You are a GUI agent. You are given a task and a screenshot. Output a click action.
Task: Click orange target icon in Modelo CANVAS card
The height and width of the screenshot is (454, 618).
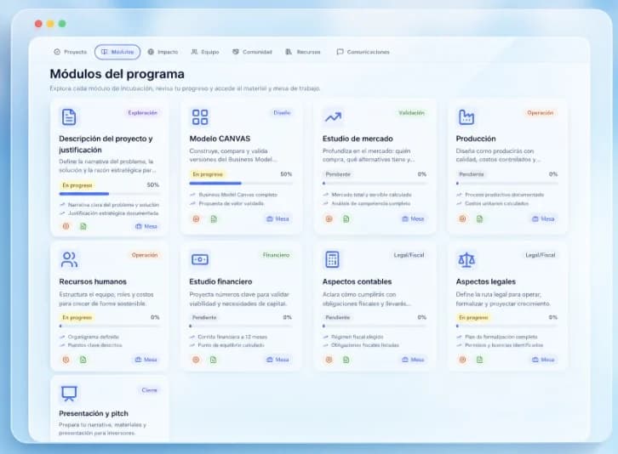click(196, 219)
